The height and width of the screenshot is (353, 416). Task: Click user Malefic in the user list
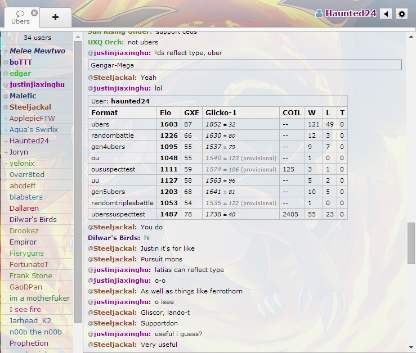click(x=23, y=96)
